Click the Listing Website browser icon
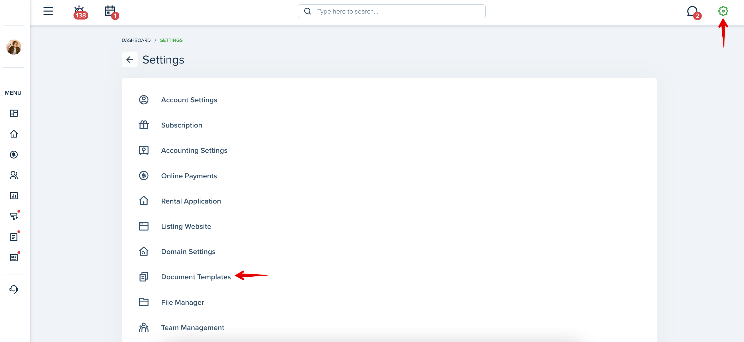Viewport: 744px width, 342px height. (144, 226)
